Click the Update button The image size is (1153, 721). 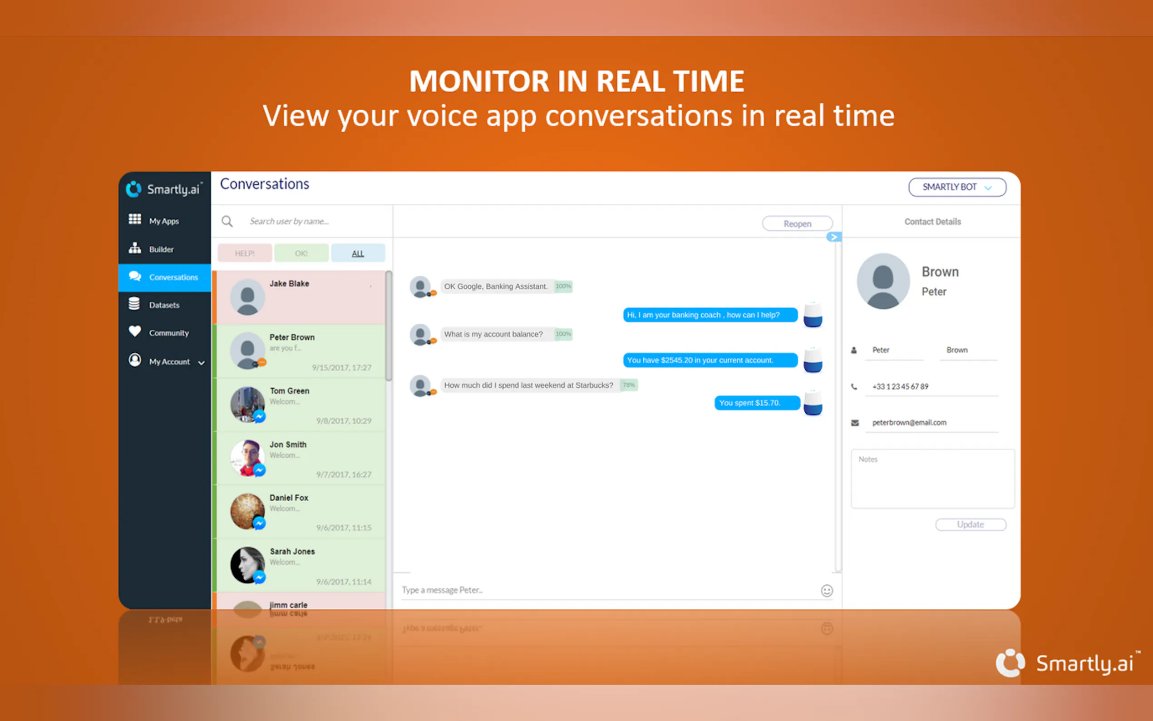pos(970,524)
